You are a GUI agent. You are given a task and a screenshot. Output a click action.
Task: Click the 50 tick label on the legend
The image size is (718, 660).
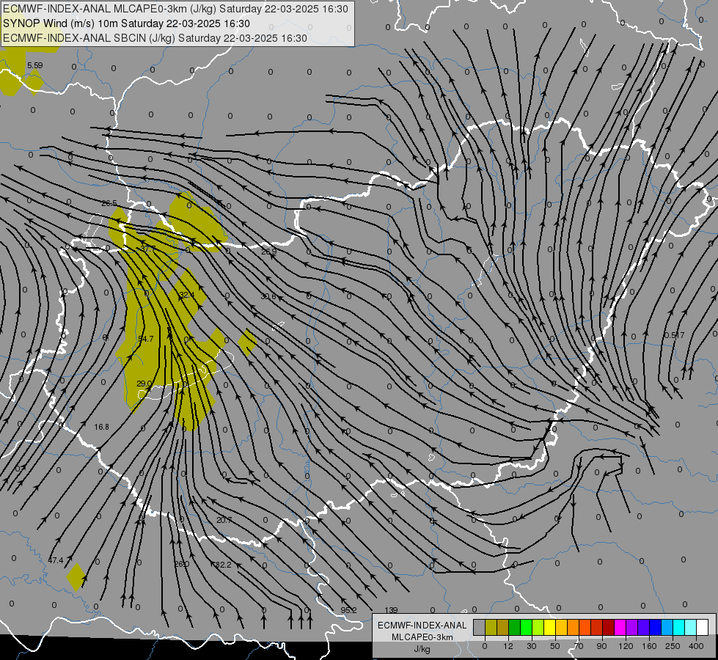[x=555, y=646]
